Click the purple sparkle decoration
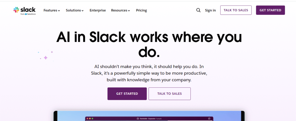The image size is (296, 121). (45, 58)
